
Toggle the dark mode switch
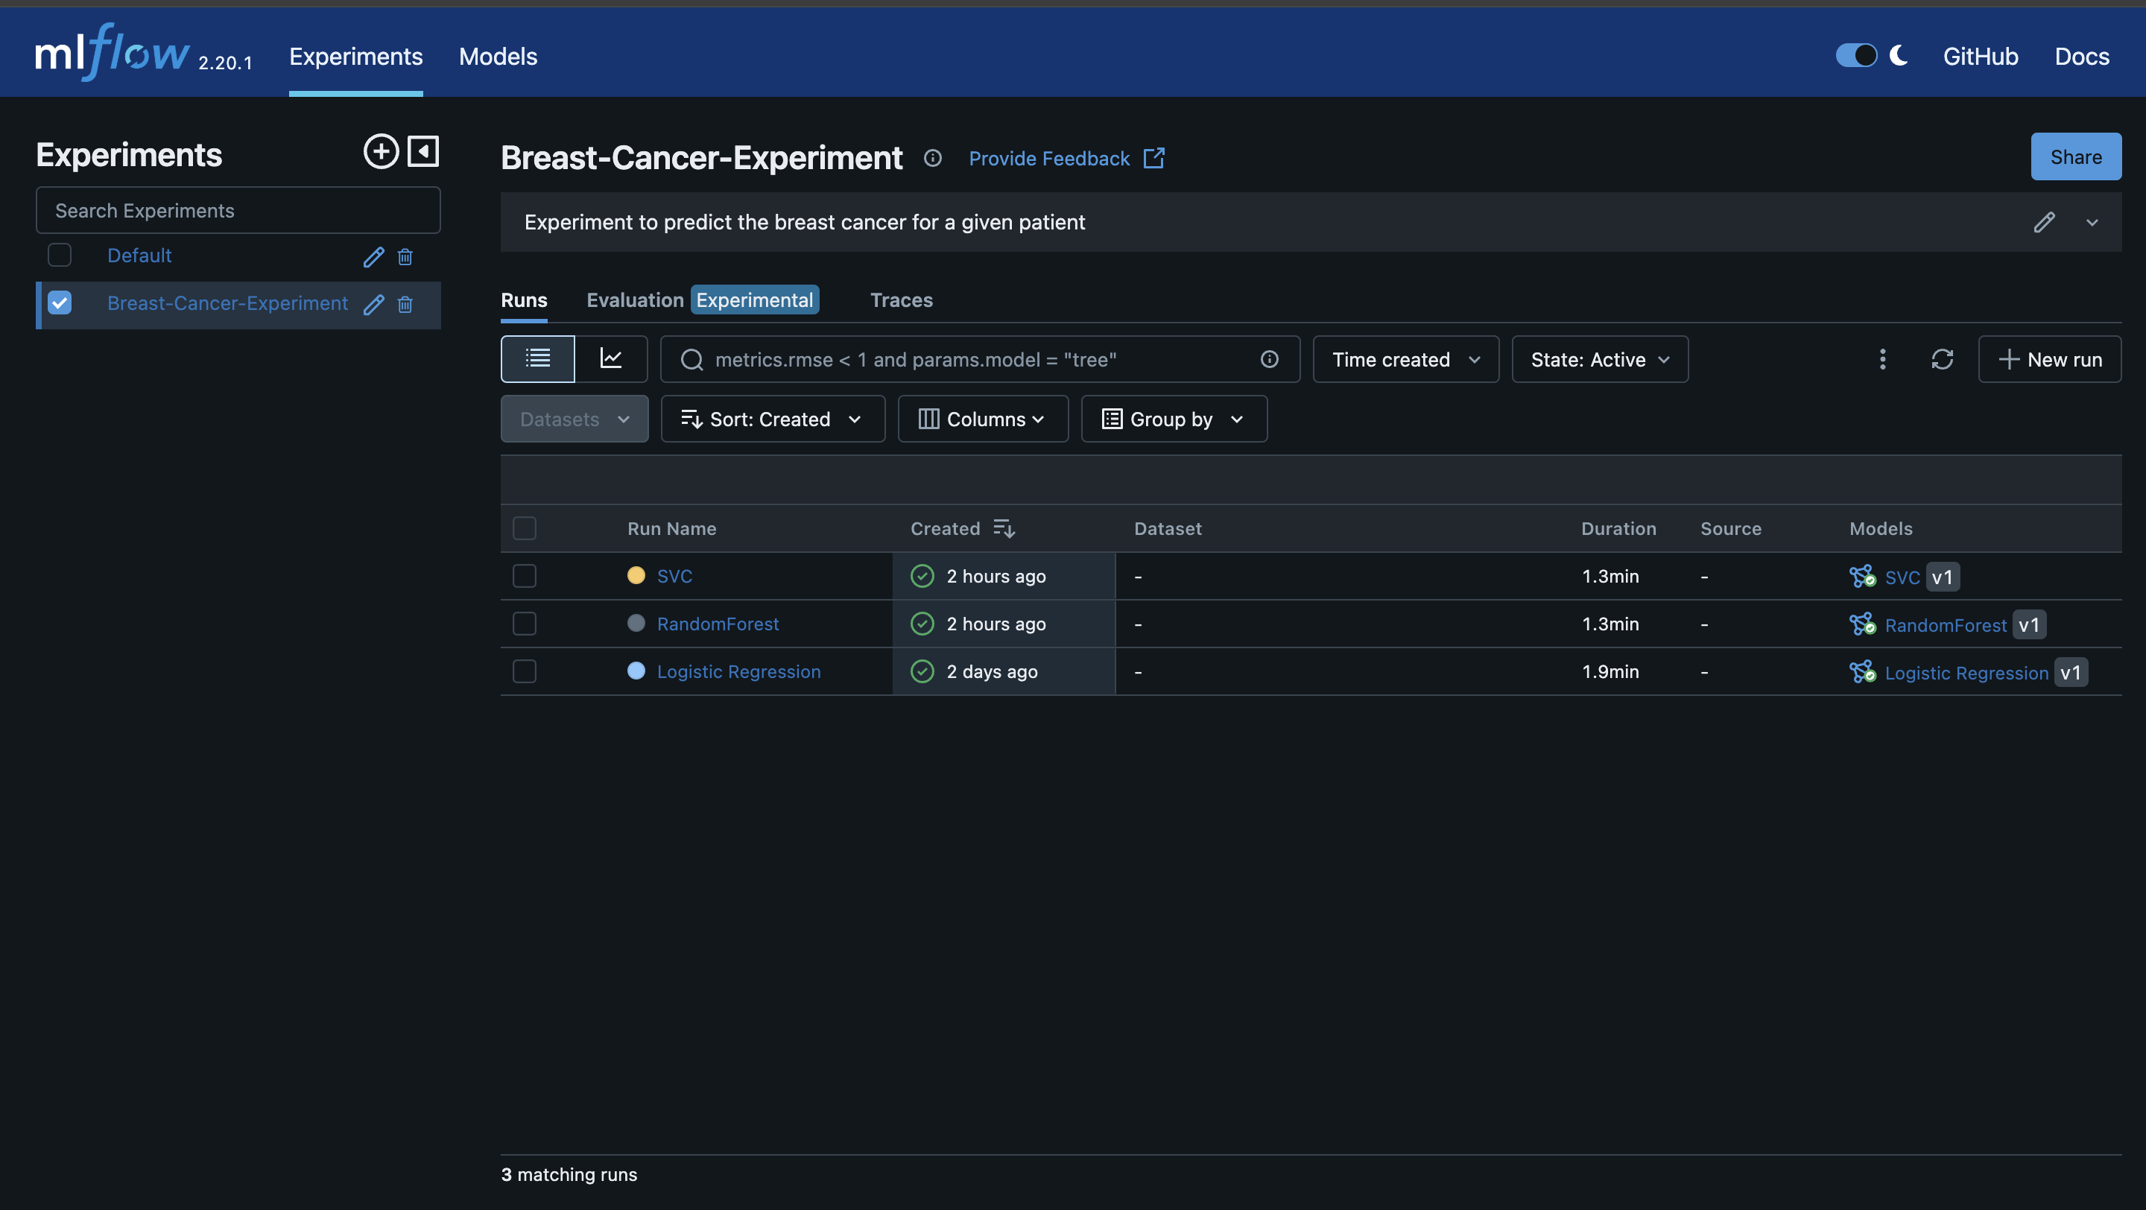(x=1855, y=56)
